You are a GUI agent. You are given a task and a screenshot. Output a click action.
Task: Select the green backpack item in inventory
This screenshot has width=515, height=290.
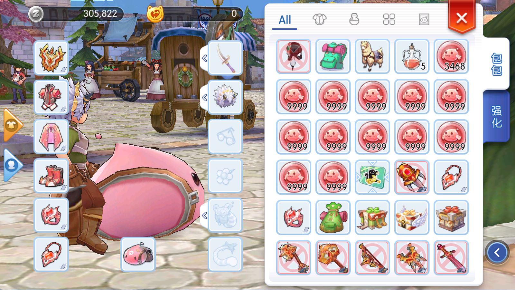point(333,56)
